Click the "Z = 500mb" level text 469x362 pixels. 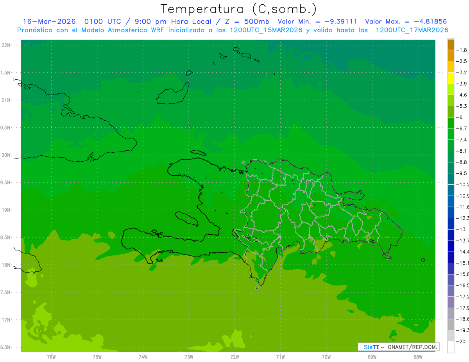(x=247, y=21)
